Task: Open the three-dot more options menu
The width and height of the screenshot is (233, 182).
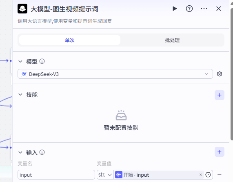Action: click(204, 9)
